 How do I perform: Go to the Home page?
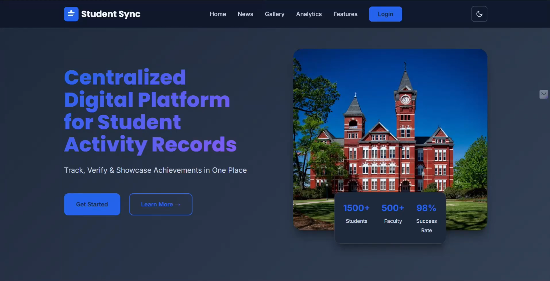(218, 14)
